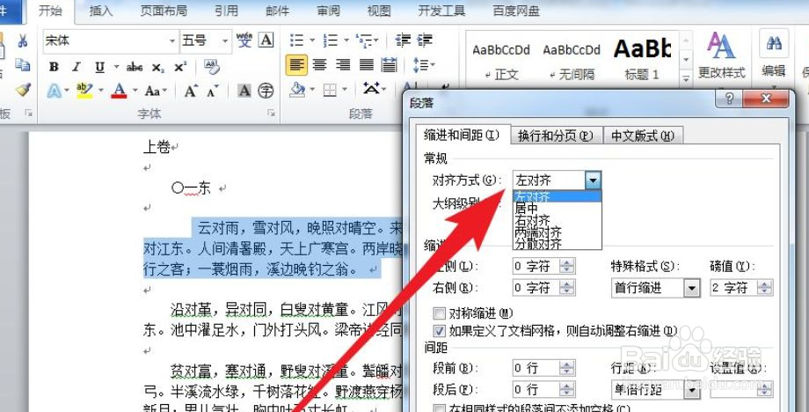Choose 分散对齐 in alignment list
809x412 pixels.
point(558,244)
